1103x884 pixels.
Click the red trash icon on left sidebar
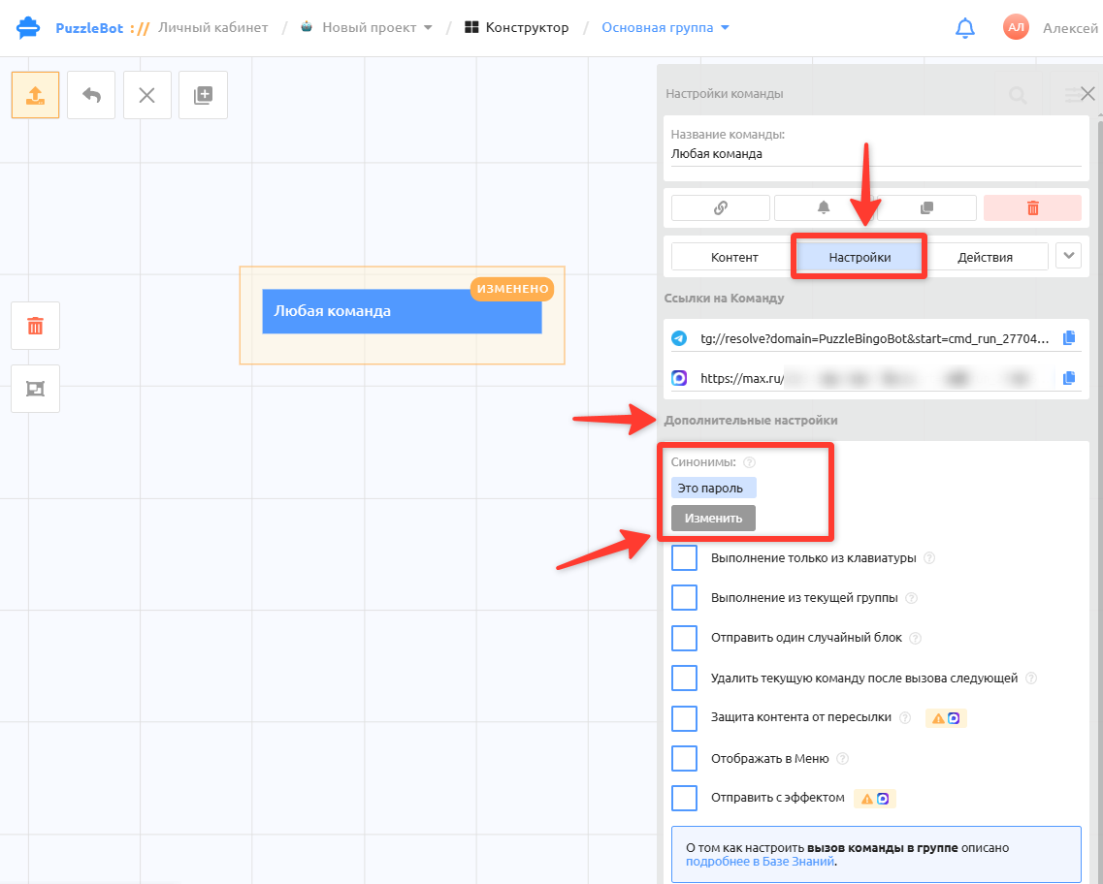[35, 326]
